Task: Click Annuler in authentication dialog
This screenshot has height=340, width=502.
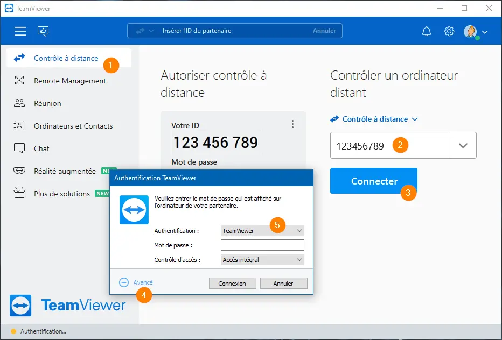Action: [284, 284]
